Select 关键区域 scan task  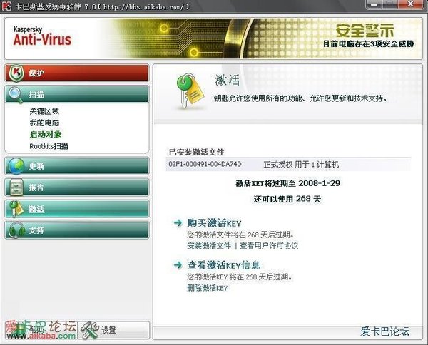(44, 111)
